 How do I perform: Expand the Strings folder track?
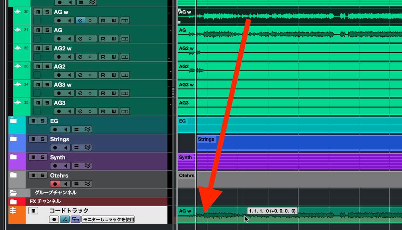(x=13, y=139)
